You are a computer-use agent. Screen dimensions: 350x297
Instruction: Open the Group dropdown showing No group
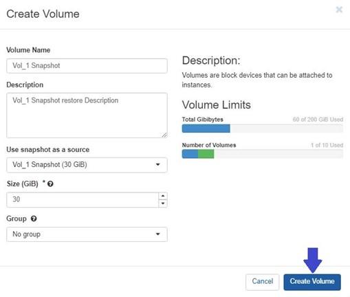87,234
